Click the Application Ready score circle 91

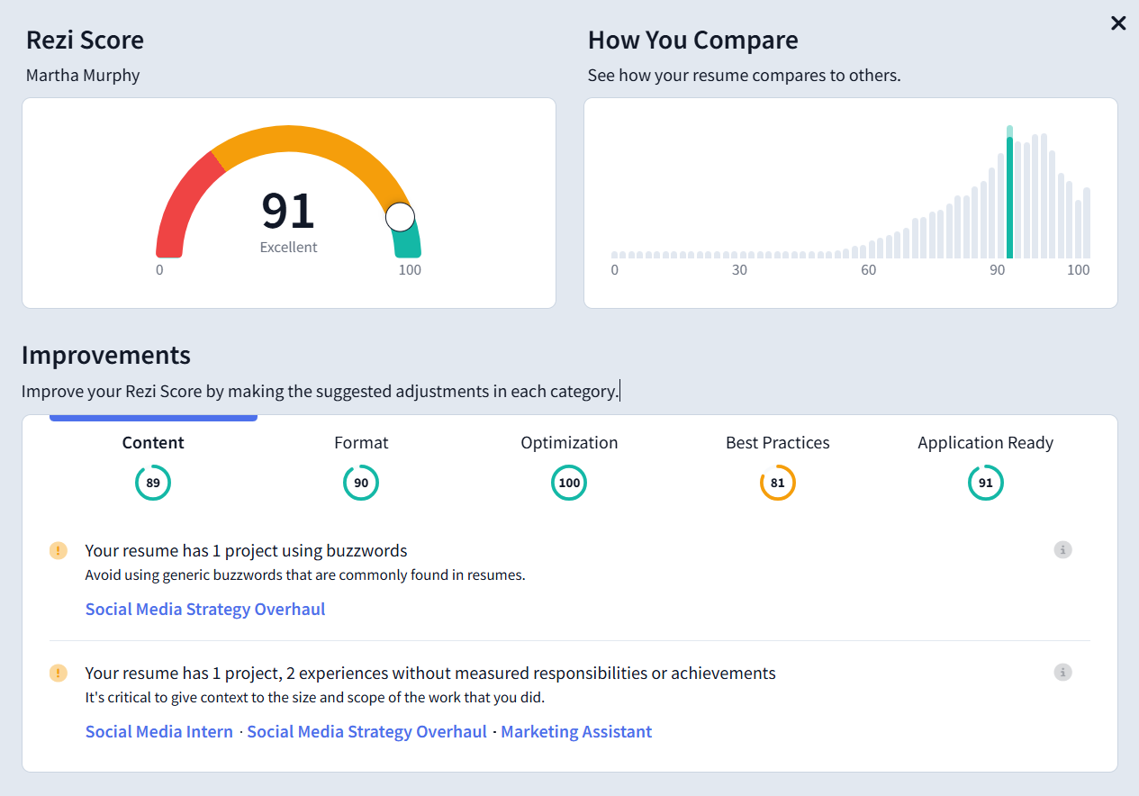[986, 483]
